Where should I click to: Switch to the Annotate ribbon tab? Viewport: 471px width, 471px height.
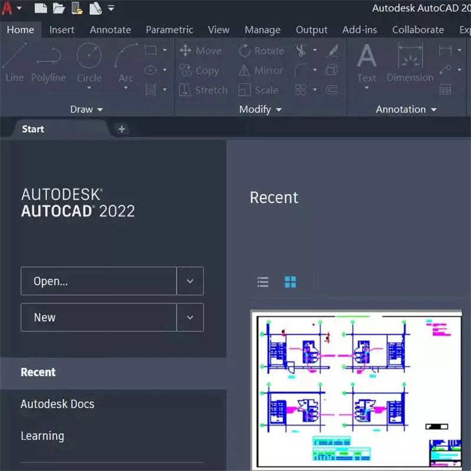coord(110,29)
